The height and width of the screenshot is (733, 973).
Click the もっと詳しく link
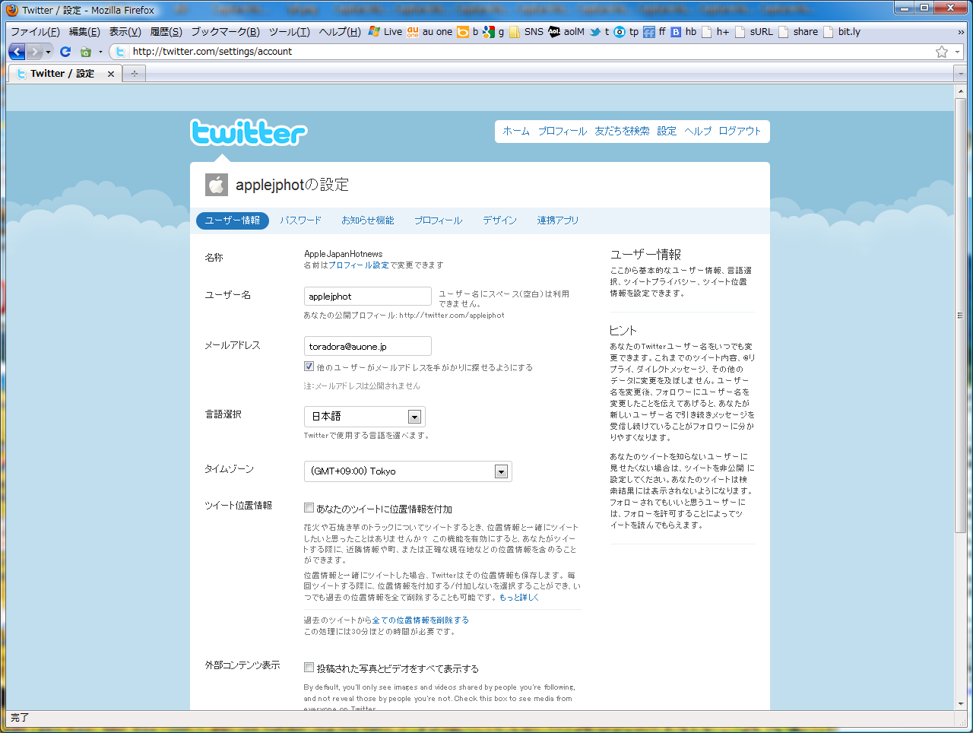click(519, 598)
